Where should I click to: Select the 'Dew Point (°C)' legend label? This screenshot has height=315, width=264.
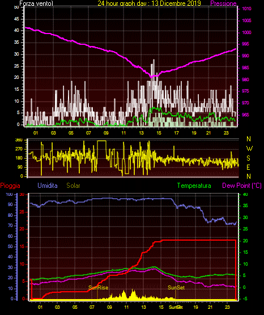(242, 186)
